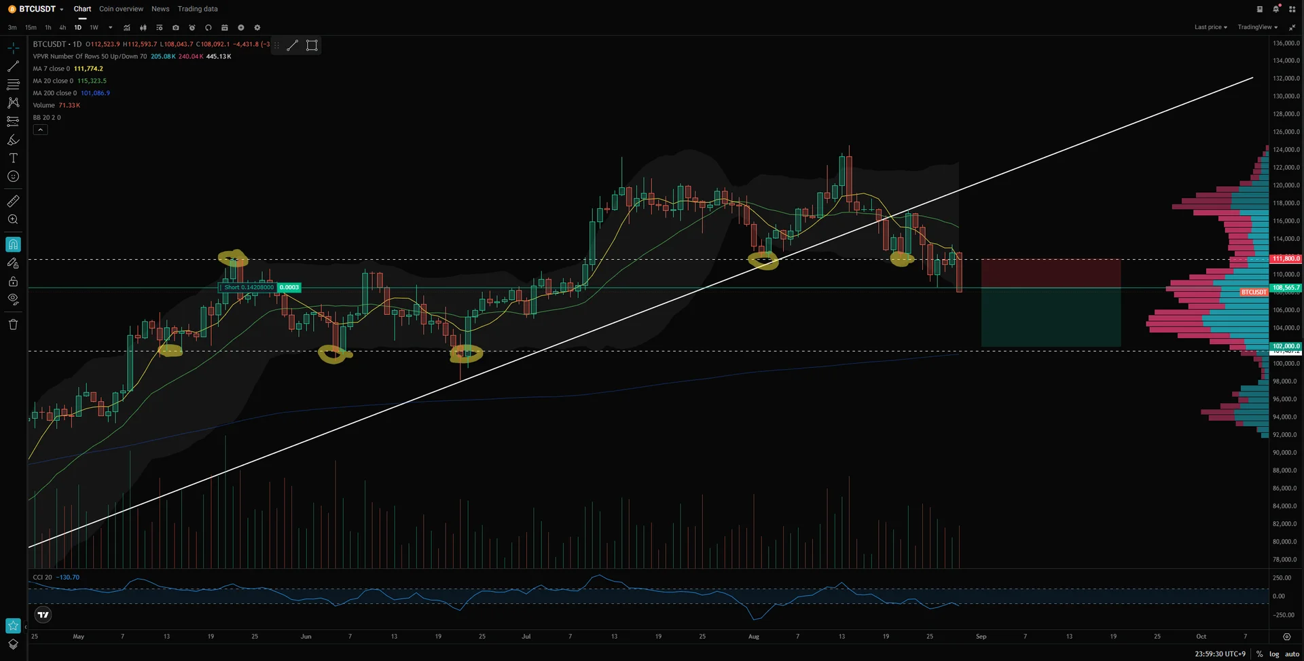Open the notebook icon at top right
Screen dimensions: 1304x661
tap(1259, 9)
